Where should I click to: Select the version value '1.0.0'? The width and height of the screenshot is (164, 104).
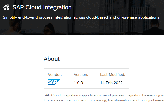[x=78, y=83]
